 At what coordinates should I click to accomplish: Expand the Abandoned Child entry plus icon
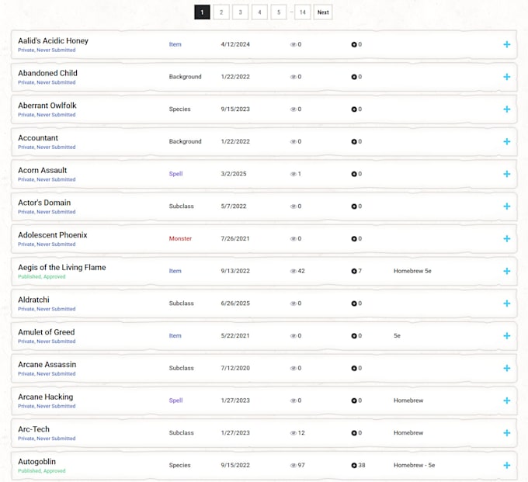click(x=506, y=77)
